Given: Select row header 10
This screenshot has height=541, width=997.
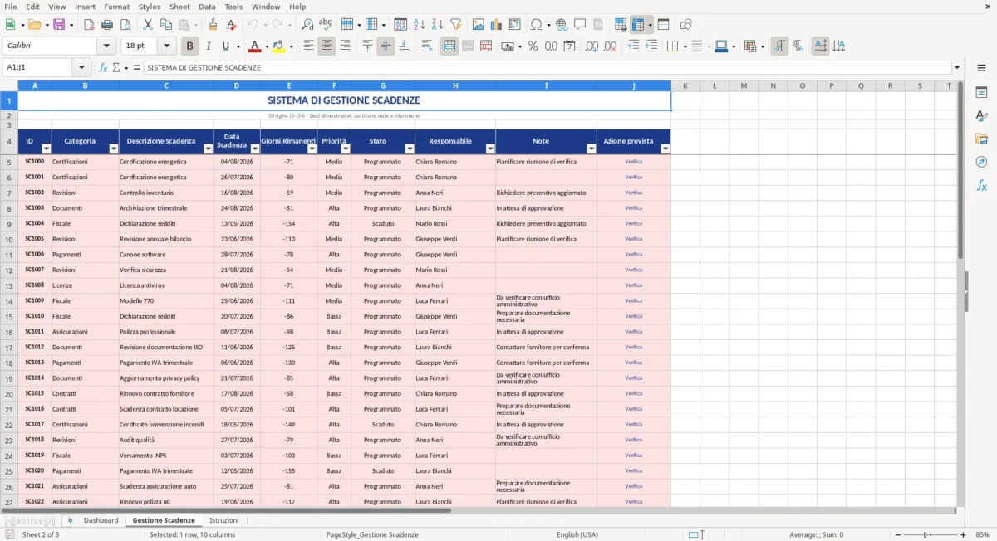Looking at the screenshot, I should point(9,239).
